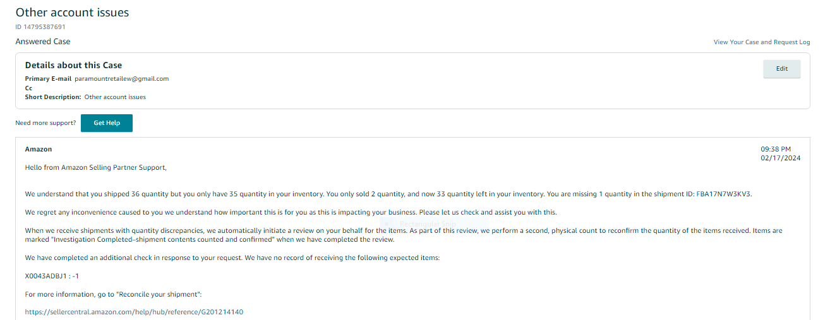Follow the FBA17N7W3KV3 shipment ID link

(723, 194)
